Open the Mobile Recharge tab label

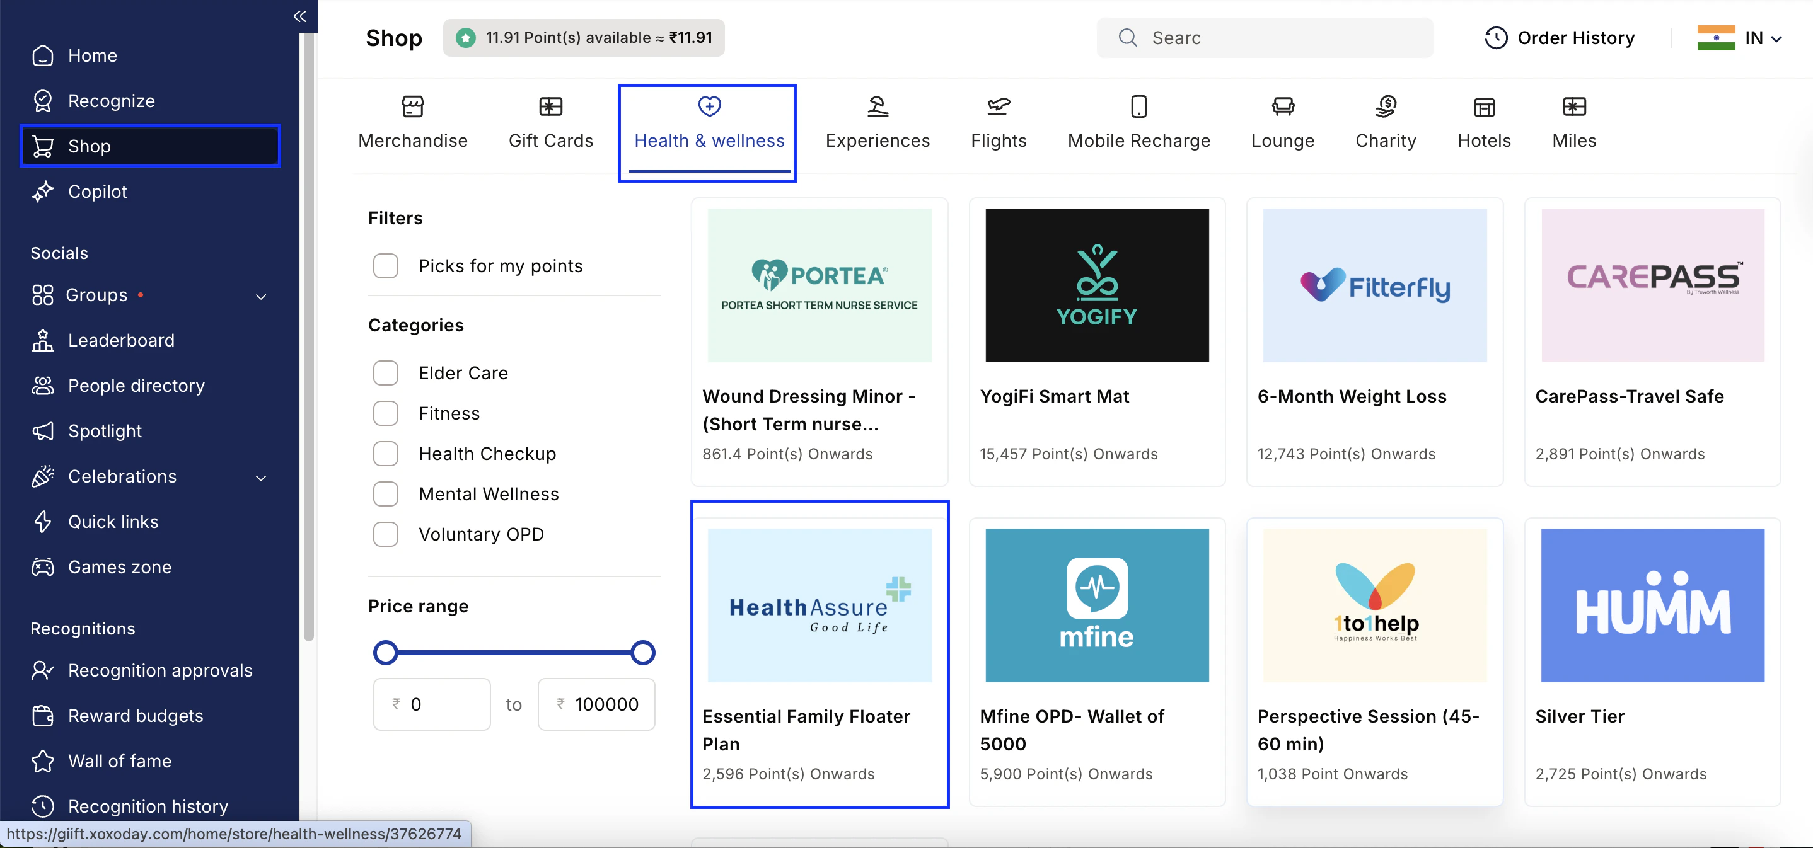click(x=1138, y=140)
